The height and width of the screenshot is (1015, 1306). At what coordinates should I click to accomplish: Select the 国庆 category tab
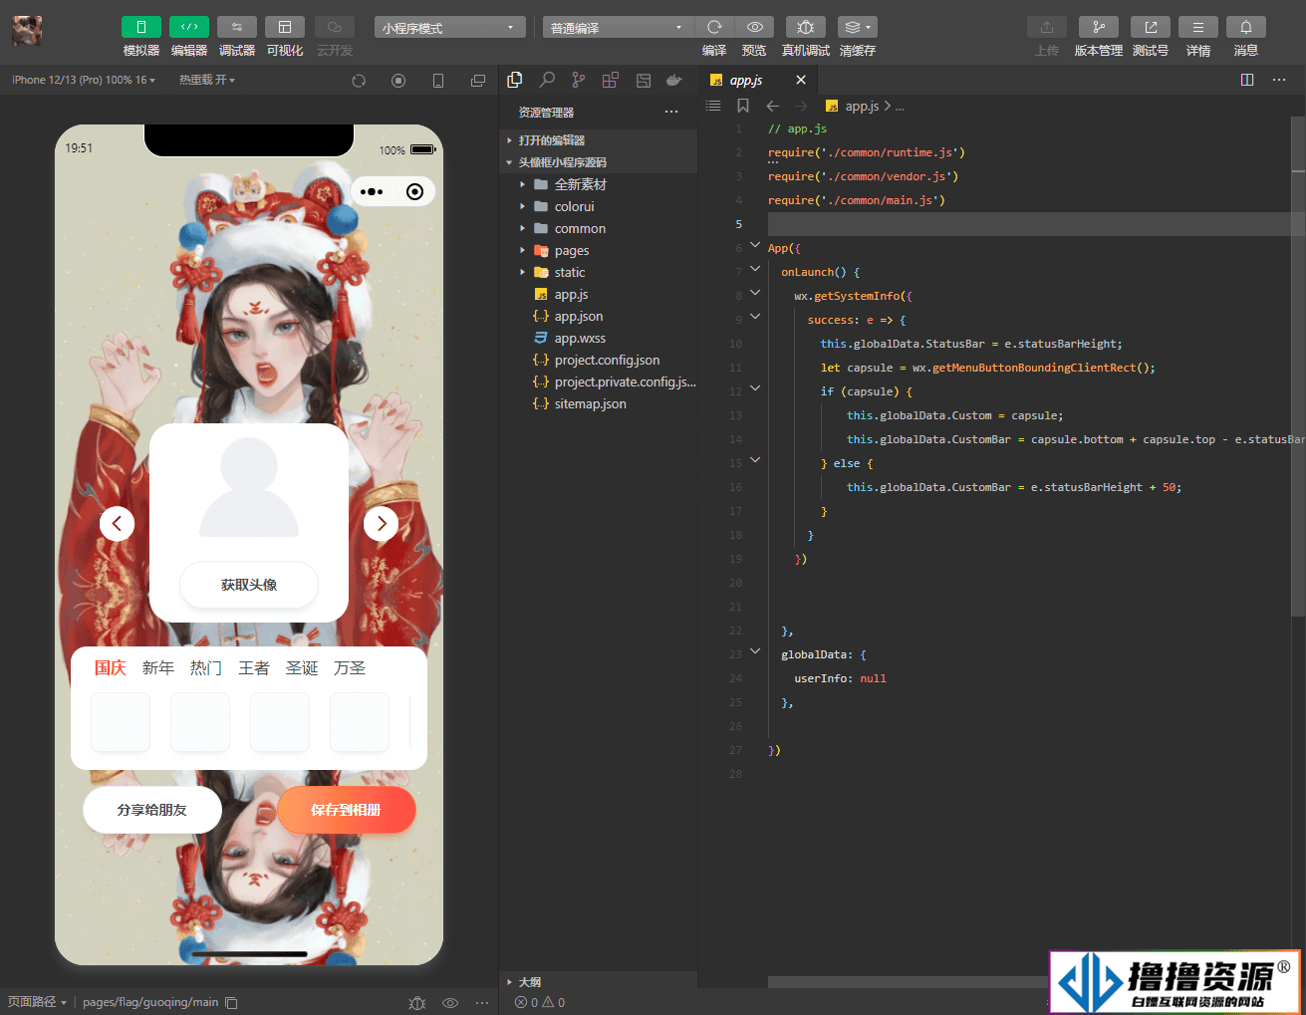pyautogui.click(x=111, y=667)
